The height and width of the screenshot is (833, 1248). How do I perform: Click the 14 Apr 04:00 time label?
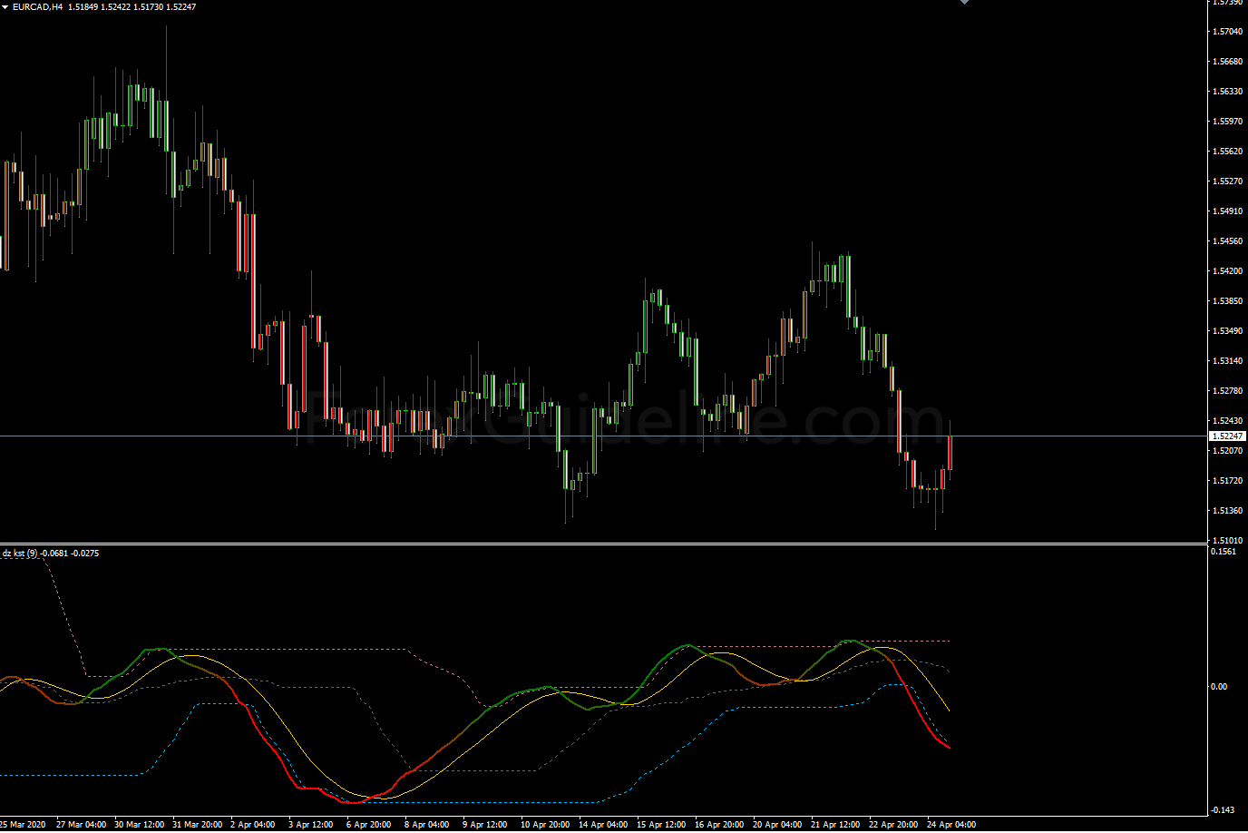click(603, 825)
